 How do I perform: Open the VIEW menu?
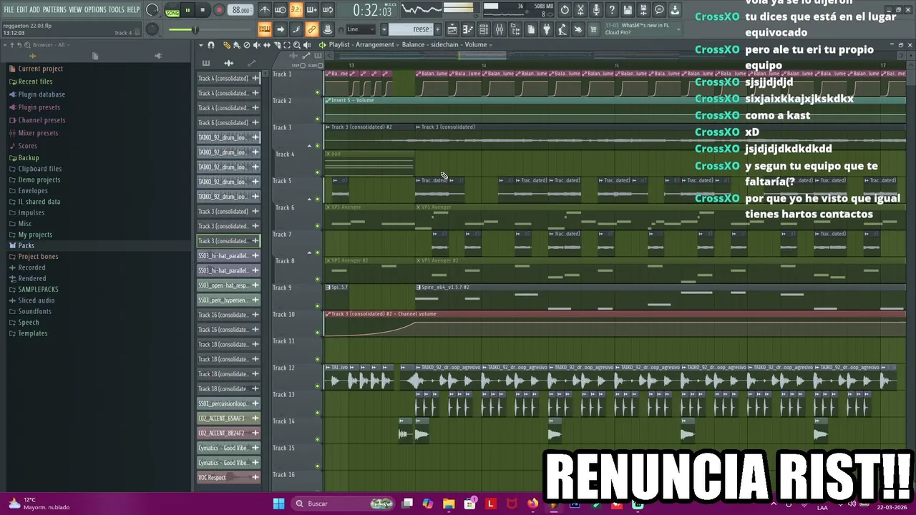75,9
